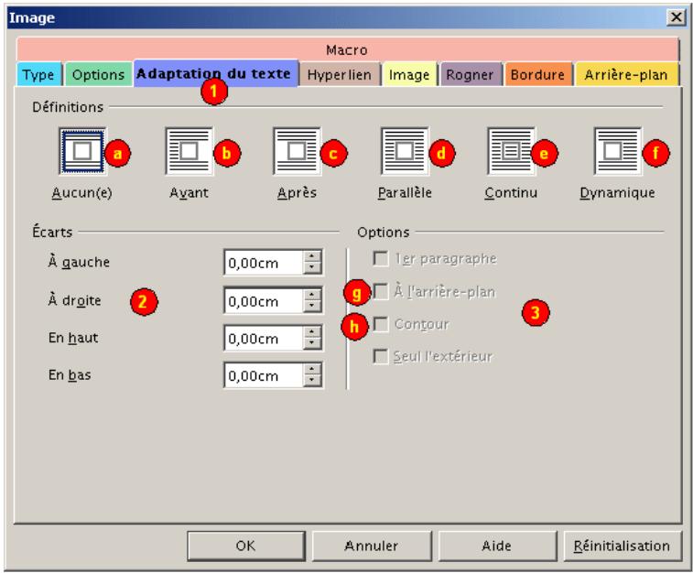Close the Image dialog window

click(x=677, y=17)
